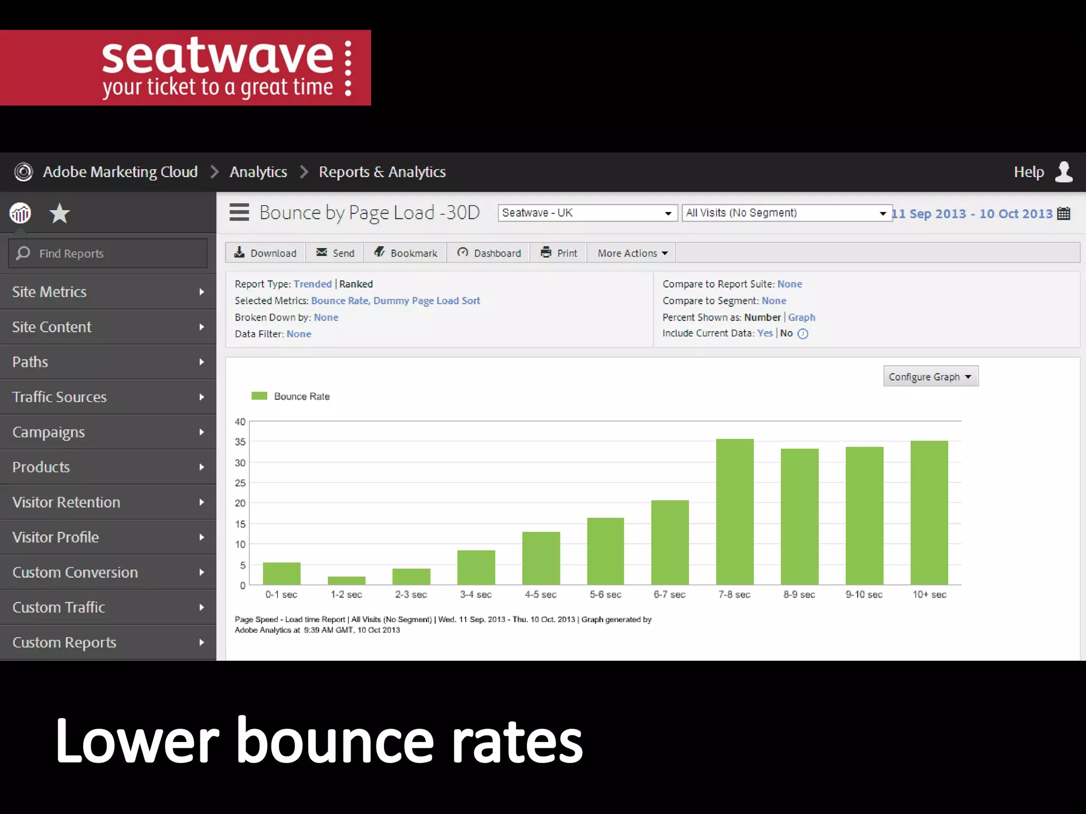The height and width of the screenshot is (814, 1086).
Task: Click the Include Current Data info icon
Action: [803, 334]
